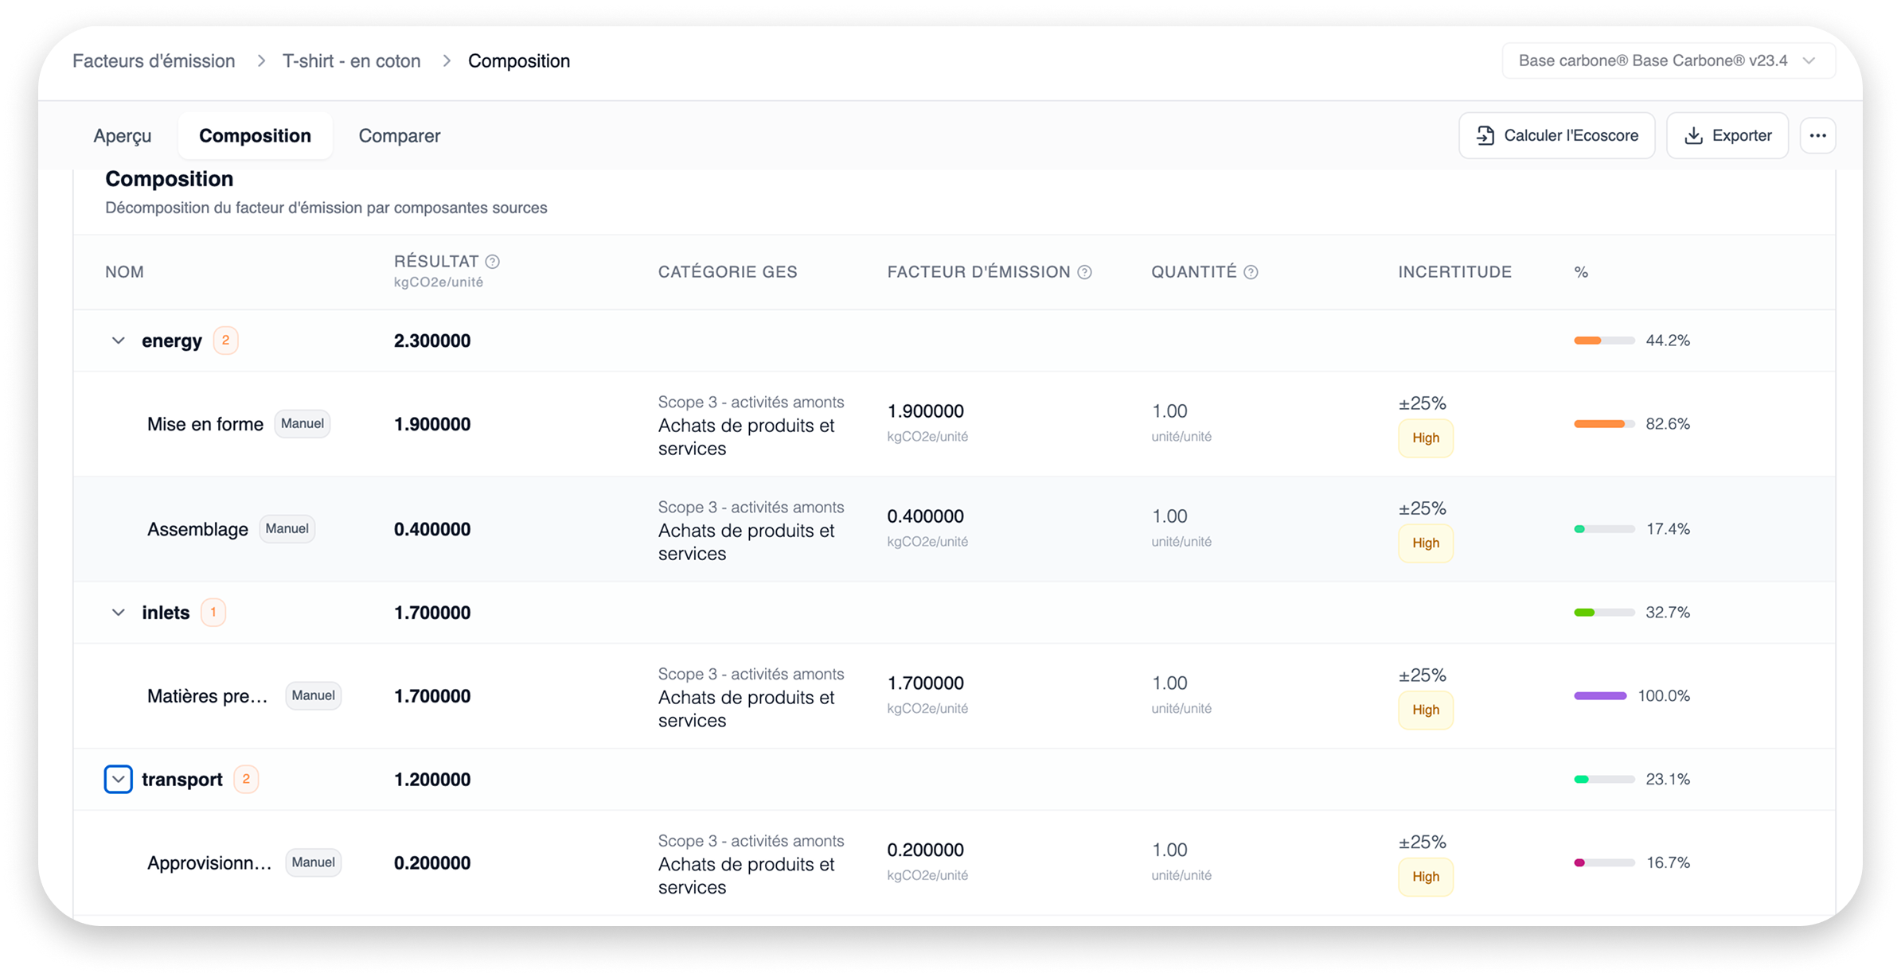Go to Facteurs d'émission breadcrumb link
The image size is (1901, 977).
(x=154, y=61)
